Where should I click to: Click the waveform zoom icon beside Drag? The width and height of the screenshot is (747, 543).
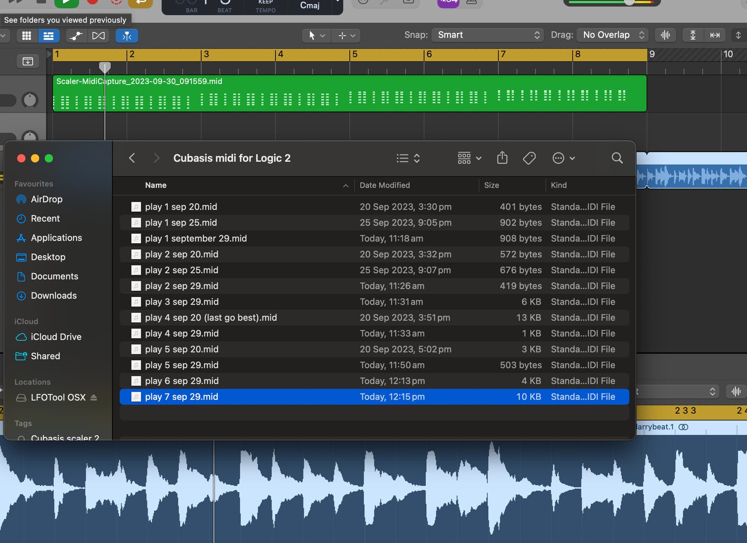tap(665, 35)
